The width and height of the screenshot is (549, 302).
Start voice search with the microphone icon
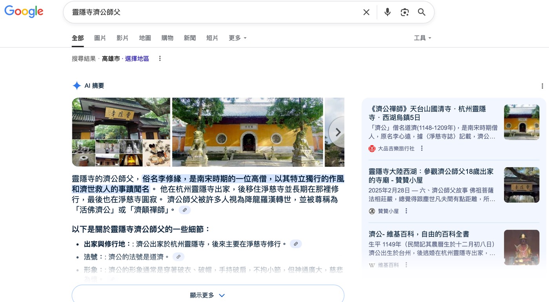tap(387, 12)
